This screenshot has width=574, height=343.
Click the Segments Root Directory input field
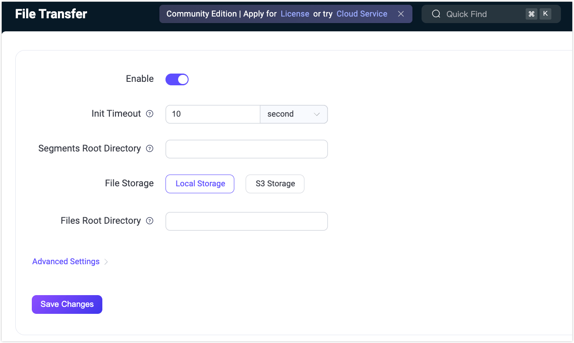coord(246,149)
